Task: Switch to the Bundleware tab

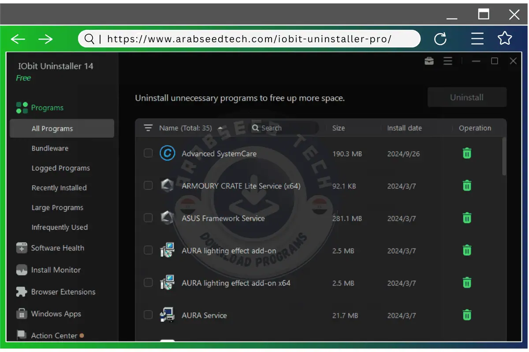Action: [x=50, y=148]
